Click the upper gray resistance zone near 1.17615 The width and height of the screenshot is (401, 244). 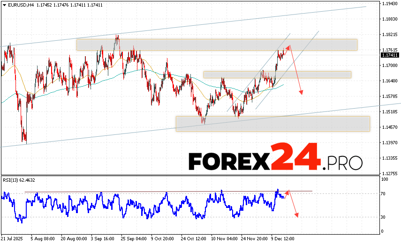coord(216,44)
